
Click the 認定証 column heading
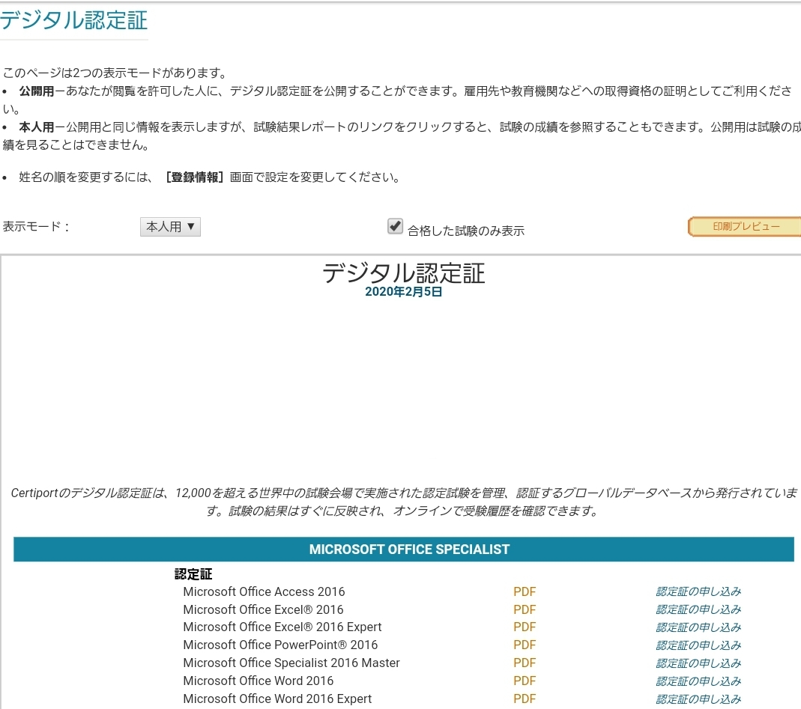point(193,574)
